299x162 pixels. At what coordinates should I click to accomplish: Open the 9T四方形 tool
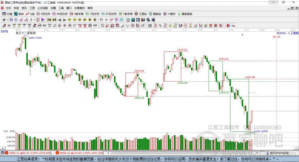(109, 14)
